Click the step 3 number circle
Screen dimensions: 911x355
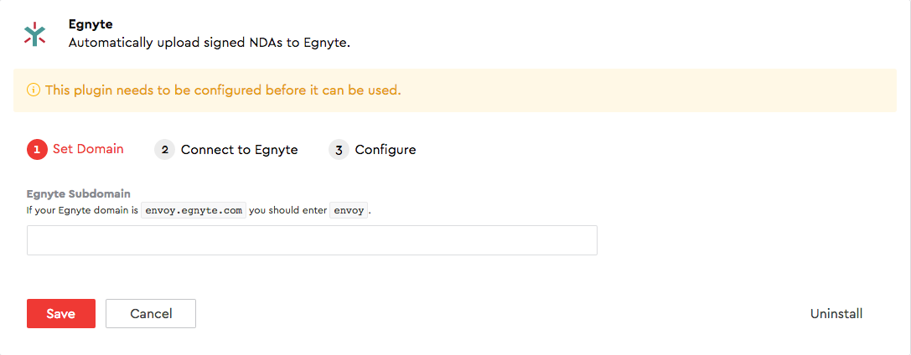point(339,150)
